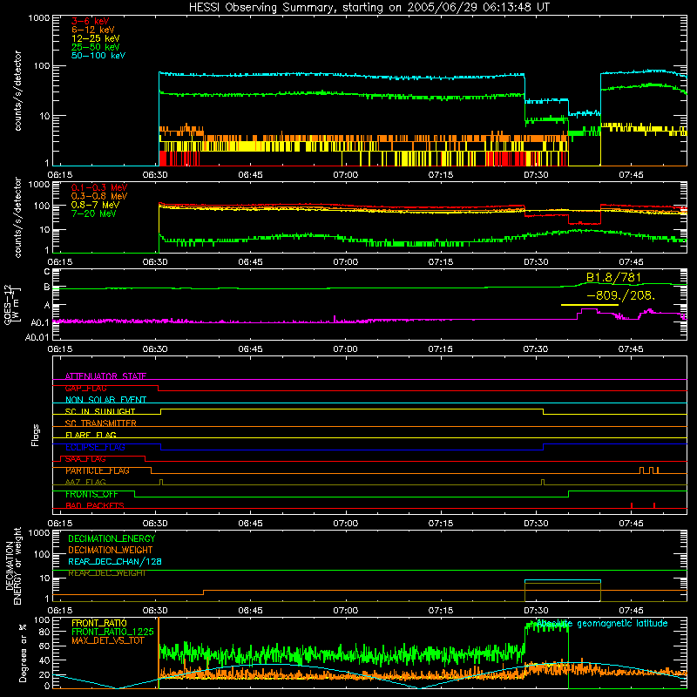Select the SC_TRANSMITTER flag label

point(101,423)
